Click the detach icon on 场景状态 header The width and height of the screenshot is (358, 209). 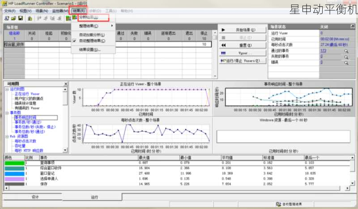[x=353, y=27]
